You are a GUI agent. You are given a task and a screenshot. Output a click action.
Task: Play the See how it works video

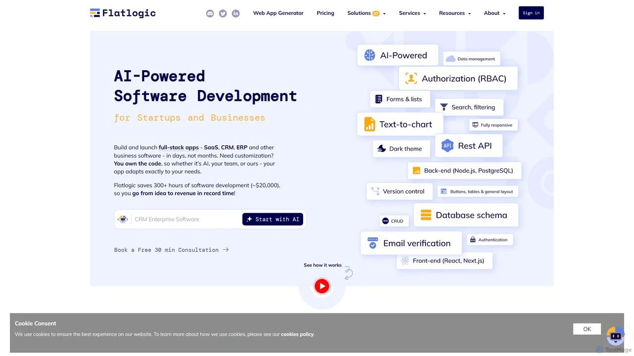(x=322, y=286)
